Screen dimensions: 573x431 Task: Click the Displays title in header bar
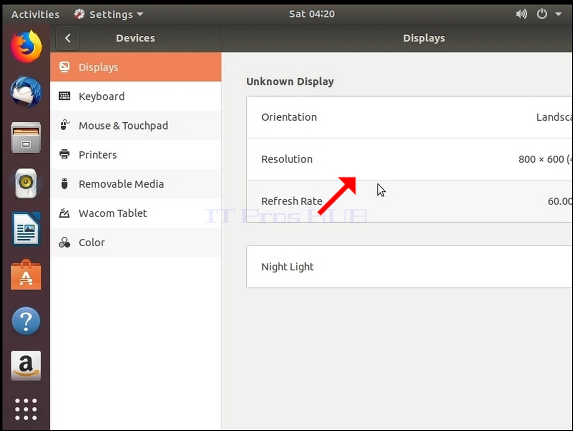[x=424, y=38]
